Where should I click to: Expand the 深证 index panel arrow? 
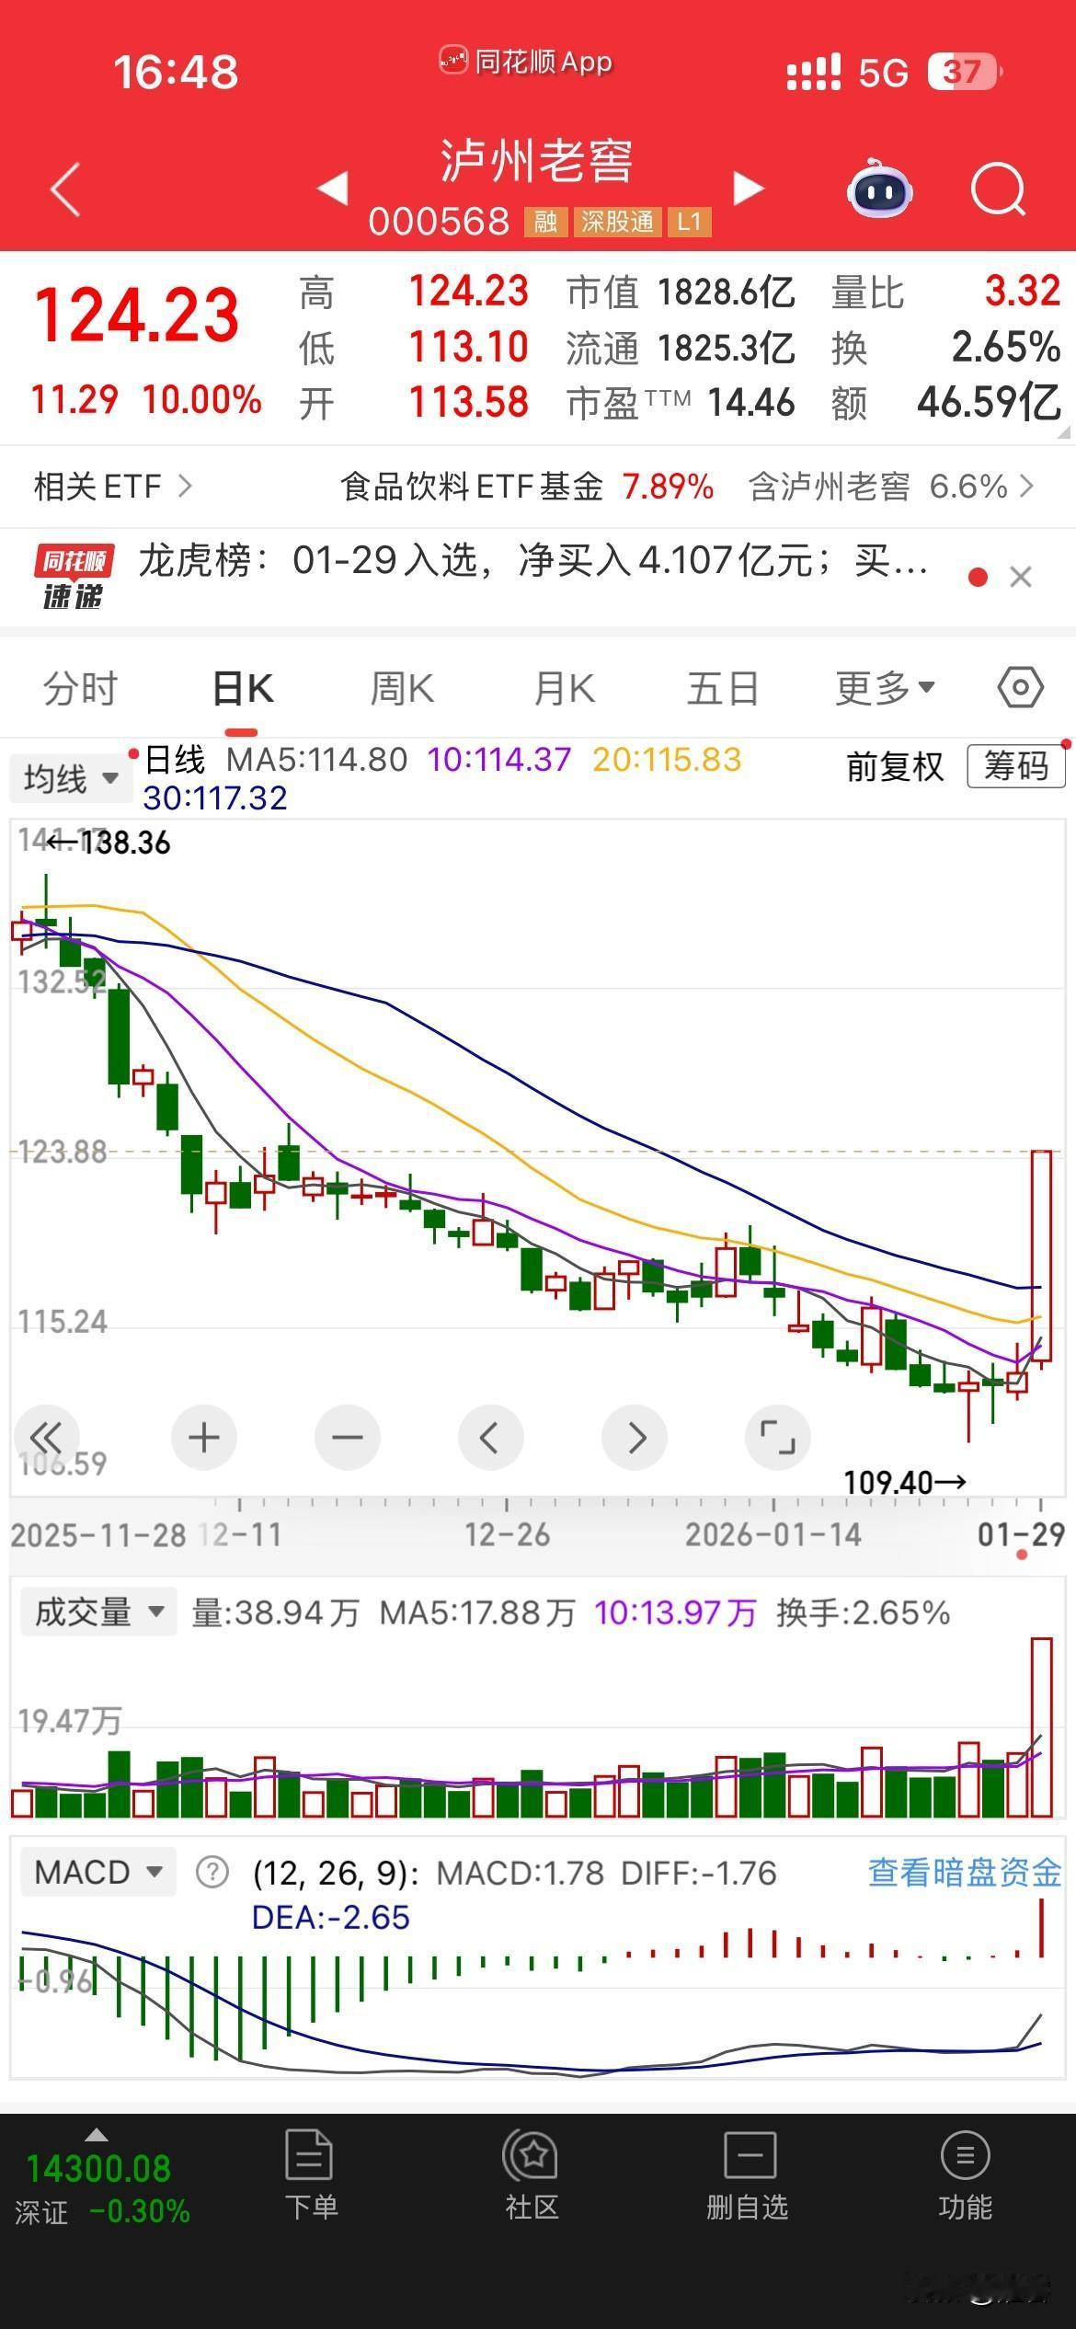pos(96,2134)
